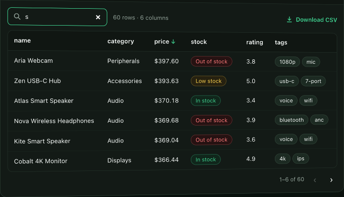
Task: Sort by the tags column header
Action: (x=281, y=42)
